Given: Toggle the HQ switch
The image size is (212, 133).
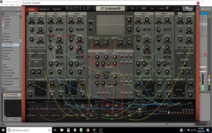Looking at the screenshot, I should coord(91,29).
